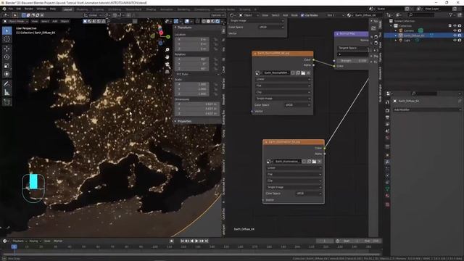Toggle Earth_Diffuse_6K render camera icon in outliner
The height and width of the screenshot is (261, 464).
[460, 36]
